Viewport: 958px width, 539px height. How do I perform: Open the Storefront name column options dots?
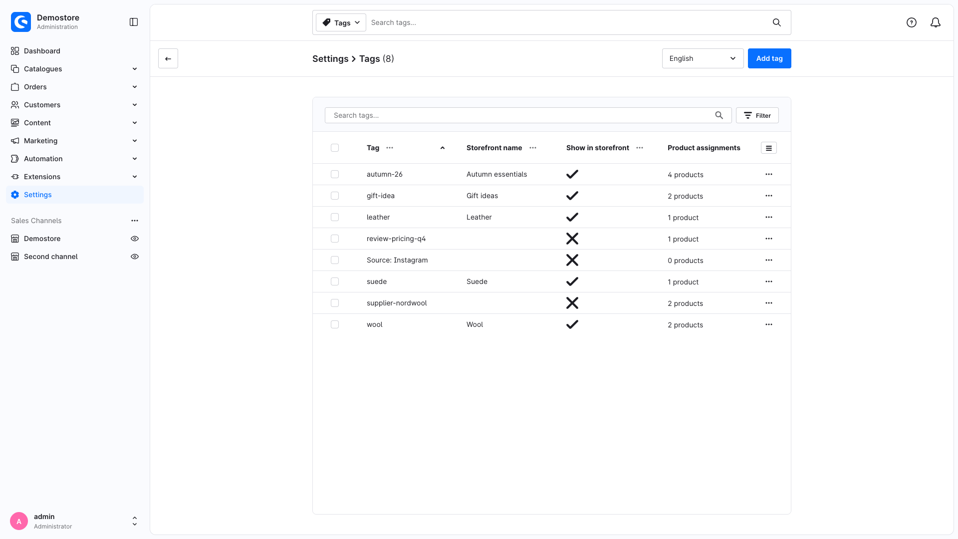coord(533,148)
